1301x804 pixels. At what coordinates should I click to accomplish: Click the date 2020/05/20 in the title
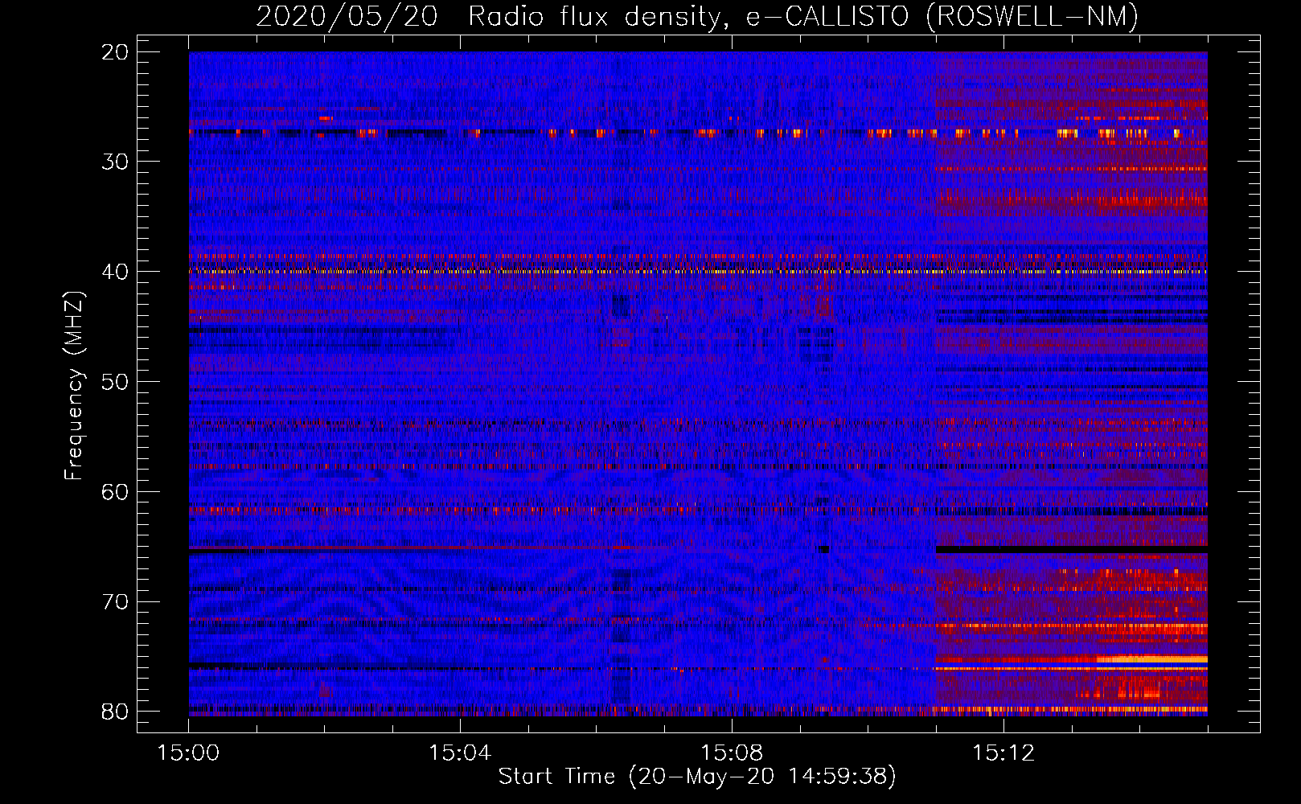click(x=347, y=17)
